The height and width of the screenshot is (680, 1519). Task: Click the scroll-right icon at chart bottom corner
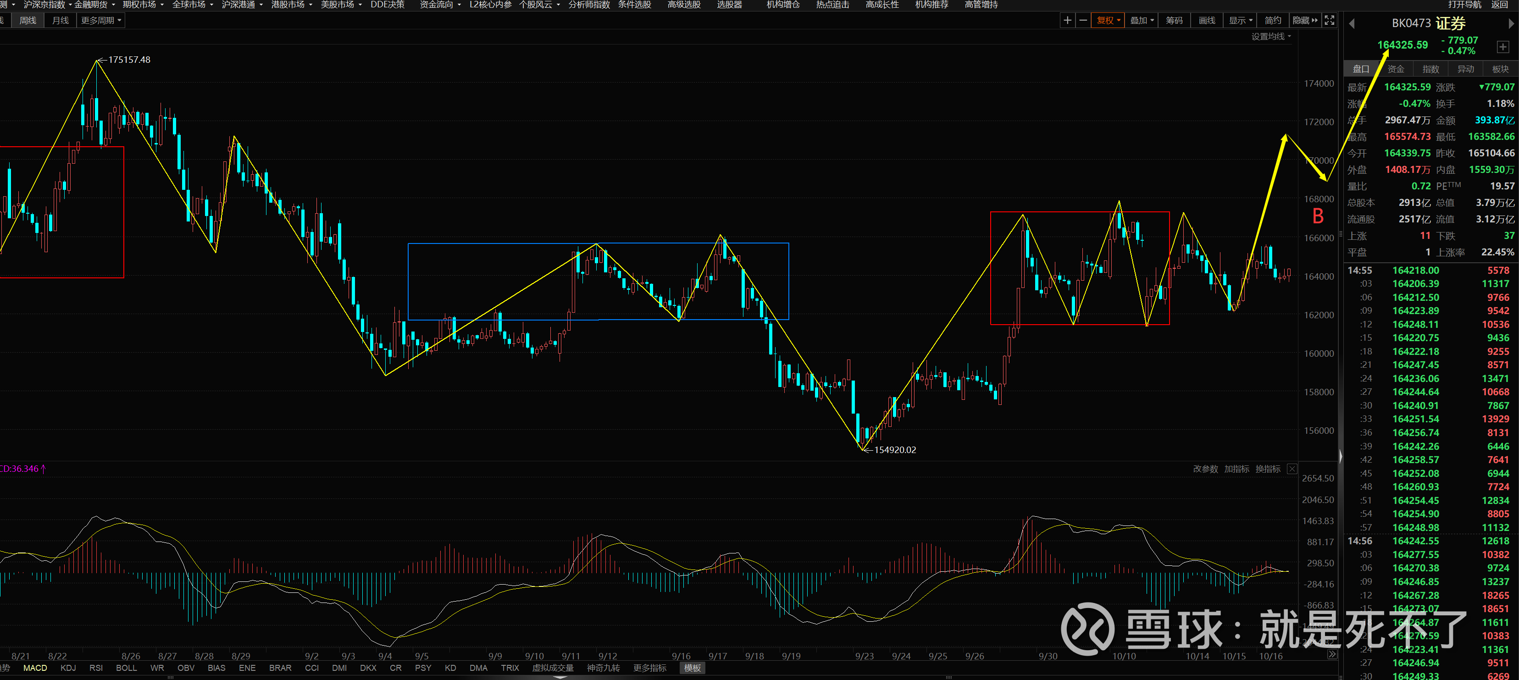(1332, 655)
